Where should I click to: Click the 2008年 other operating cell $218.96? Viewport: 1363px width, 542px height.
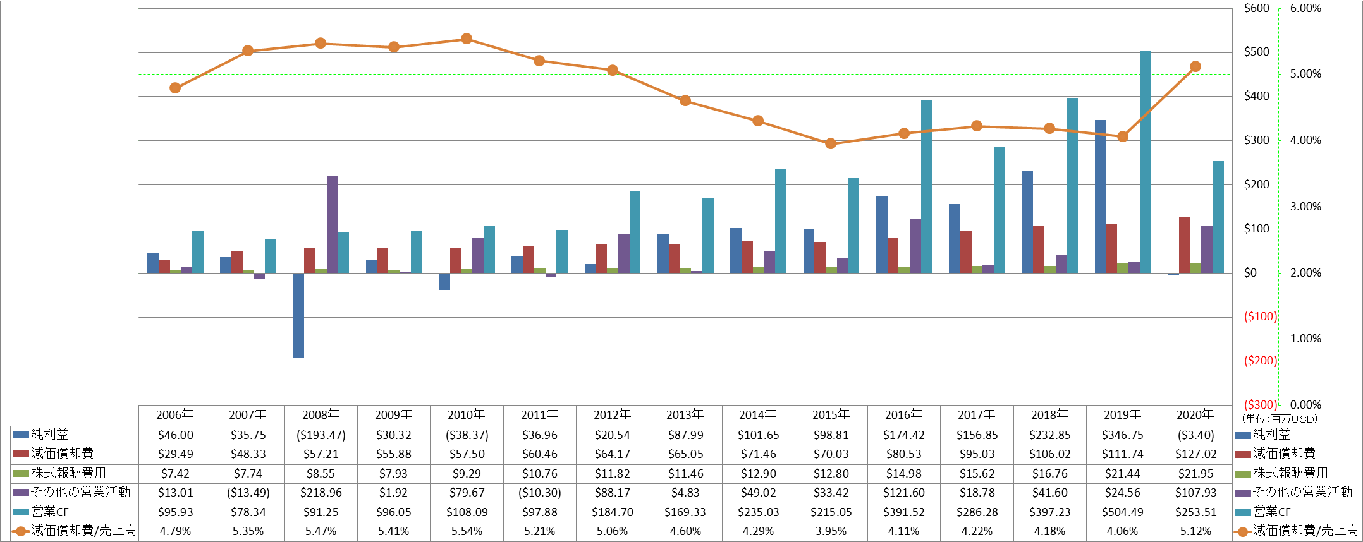click(321, 493)
